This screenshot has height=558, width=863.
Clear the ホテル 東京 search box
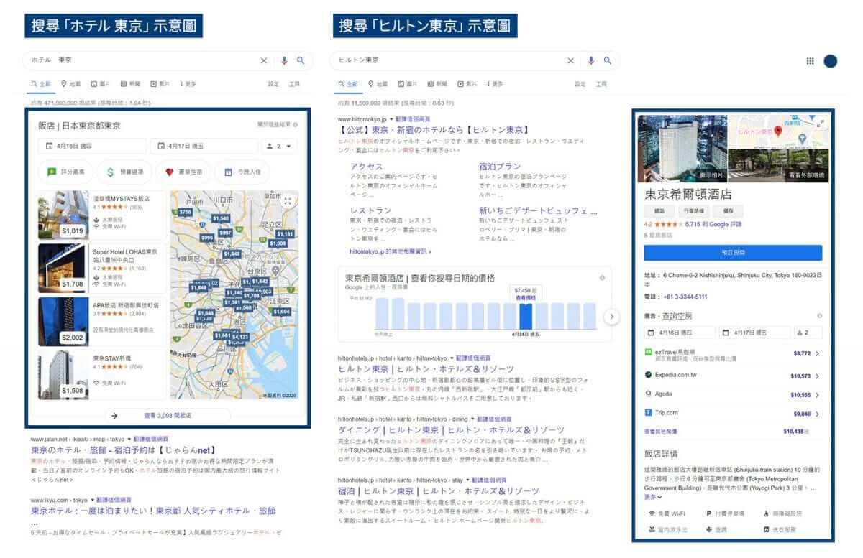point(264,61)
